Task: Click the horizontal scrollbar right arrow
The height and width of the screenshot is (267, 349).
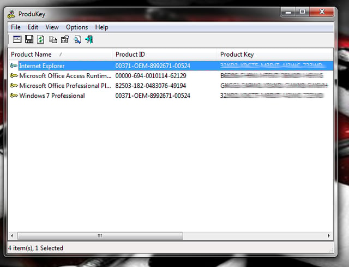Action: (329, 236)
